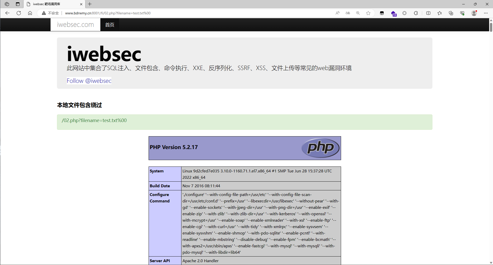Open the grey circle extension icon
This screenshot has height=265, width=493.
404,13
